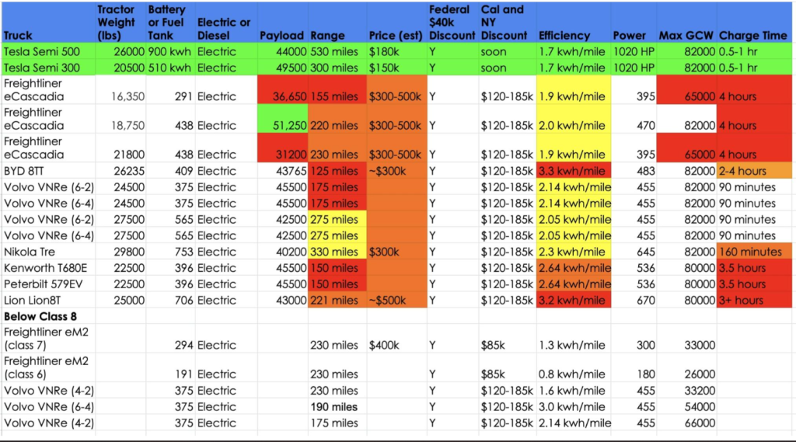
Task: Select the BYD 8TT efficiency cell 3.3 kwh/mile
Action: [573, 171]
